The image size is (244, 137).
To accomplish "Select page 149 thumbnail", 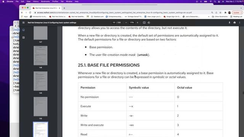I will point(40,81).
